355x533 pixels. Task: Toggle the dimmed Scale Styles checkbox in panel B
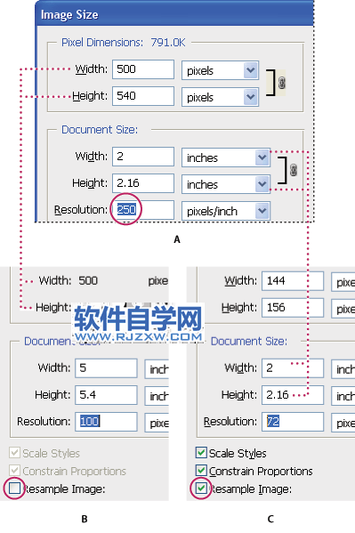(14, 453)
